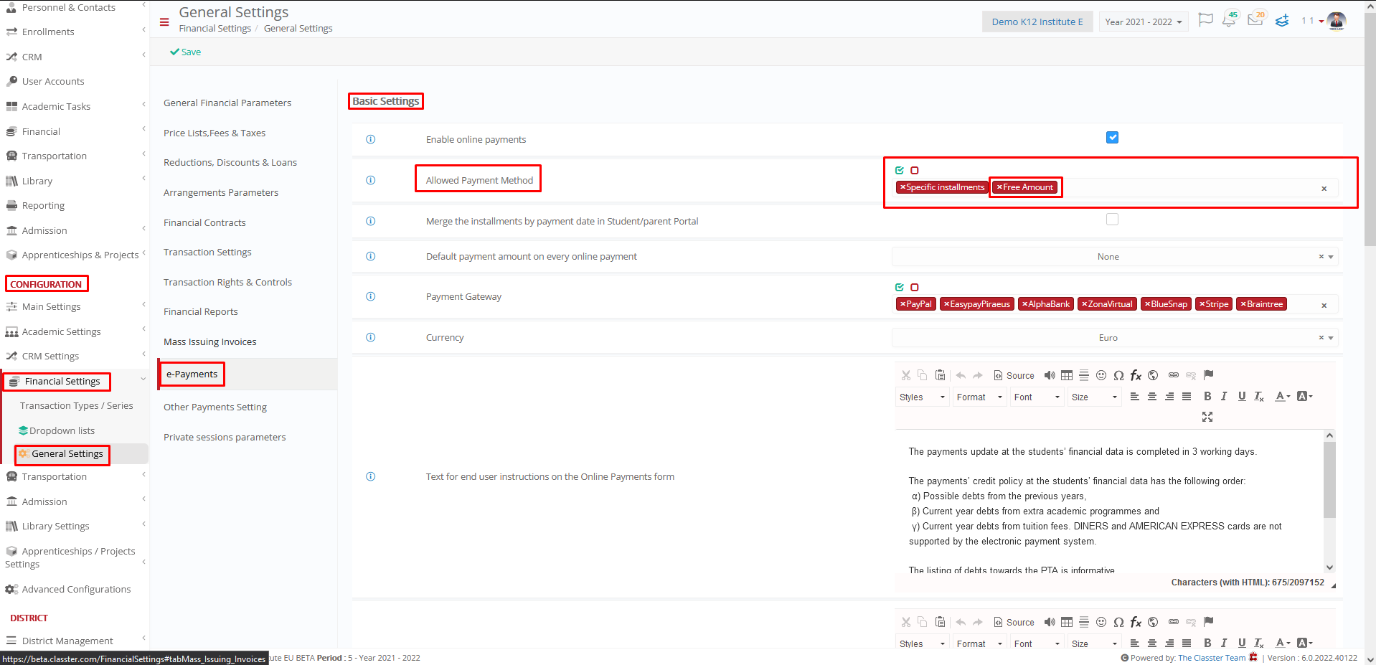Image resolution: width=1376 pixels, height=665 pixels.
Task: Expand Financial Settings in sidebar
Action: [x=75, y=381]
